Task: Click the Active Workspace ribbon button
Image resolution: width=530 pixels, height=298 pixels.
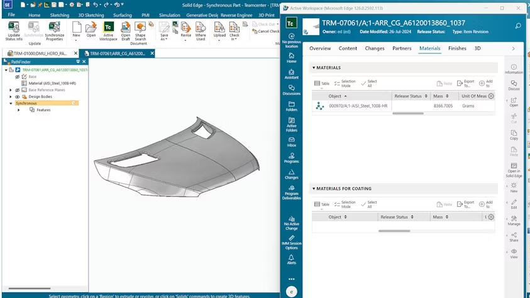Action: point(108,30)
